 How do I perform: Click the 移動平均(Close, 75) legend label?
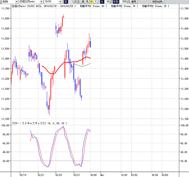tap(124, 6)
